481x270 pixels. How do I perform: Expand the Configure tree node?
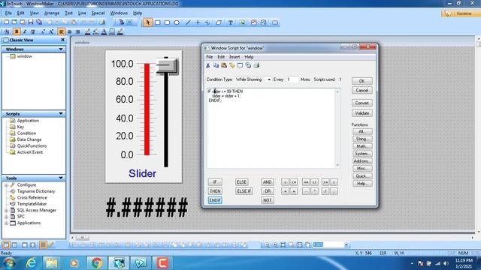point(6,185)
